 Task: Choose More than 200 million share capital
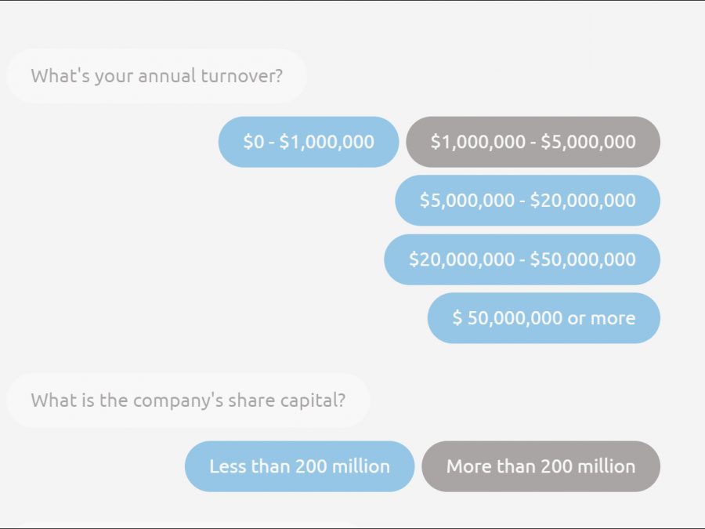pyautogui.click(x=540, y=466)
